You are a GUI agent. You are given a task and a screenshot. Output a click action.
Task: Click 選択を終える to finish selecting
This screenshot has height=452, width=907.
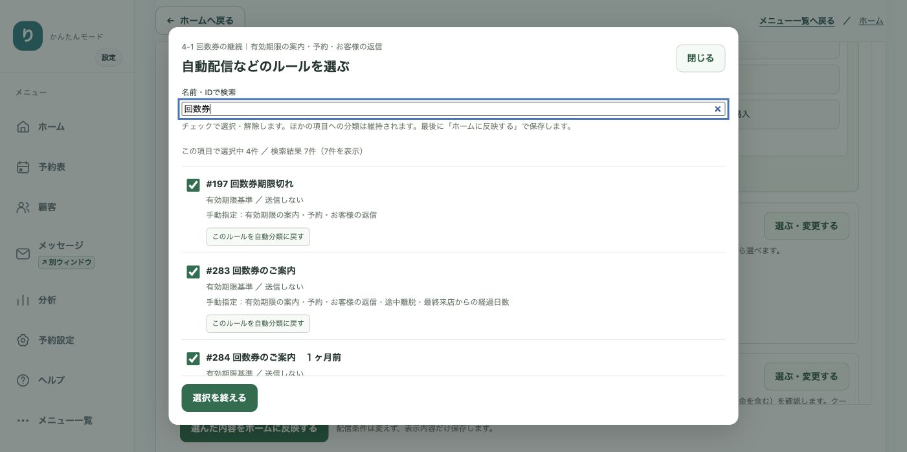click(x=219, y=398)
